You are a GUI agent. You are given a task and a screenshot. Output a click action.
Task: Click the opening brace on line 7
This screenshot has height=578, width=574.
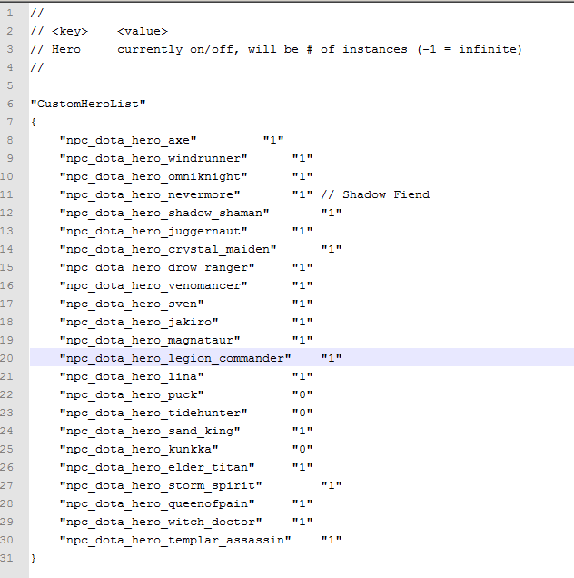pyautogui.click(x=34, y=122)
